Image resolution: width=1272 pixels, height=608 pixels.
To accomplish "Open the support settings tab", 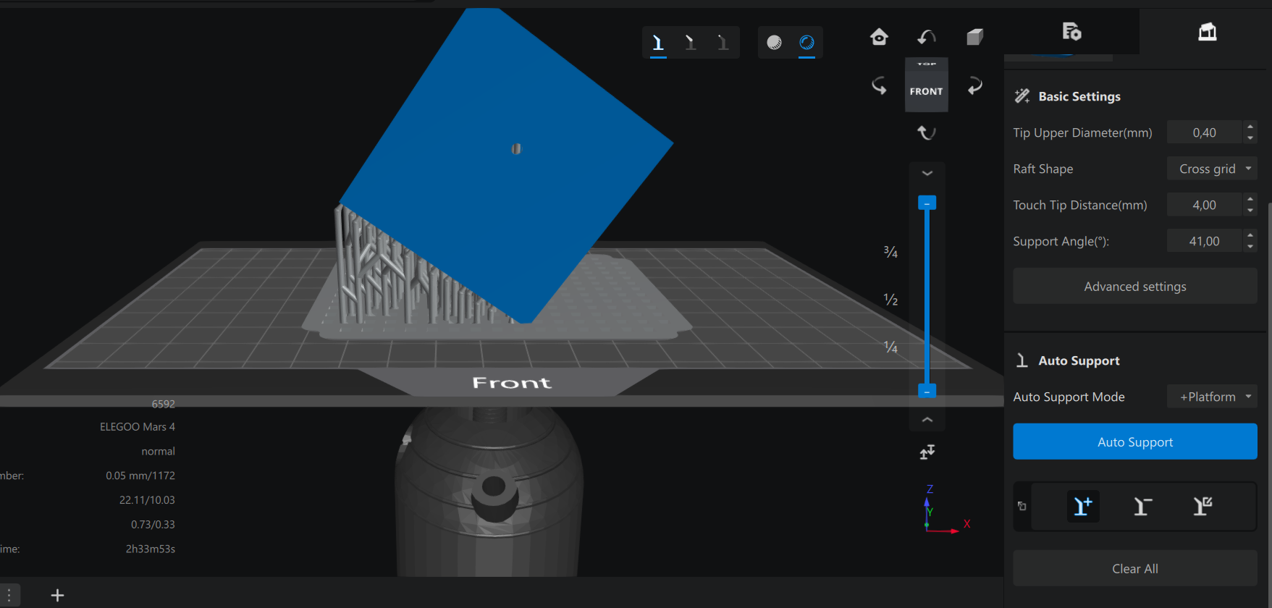I will (x=1071, y=32).
